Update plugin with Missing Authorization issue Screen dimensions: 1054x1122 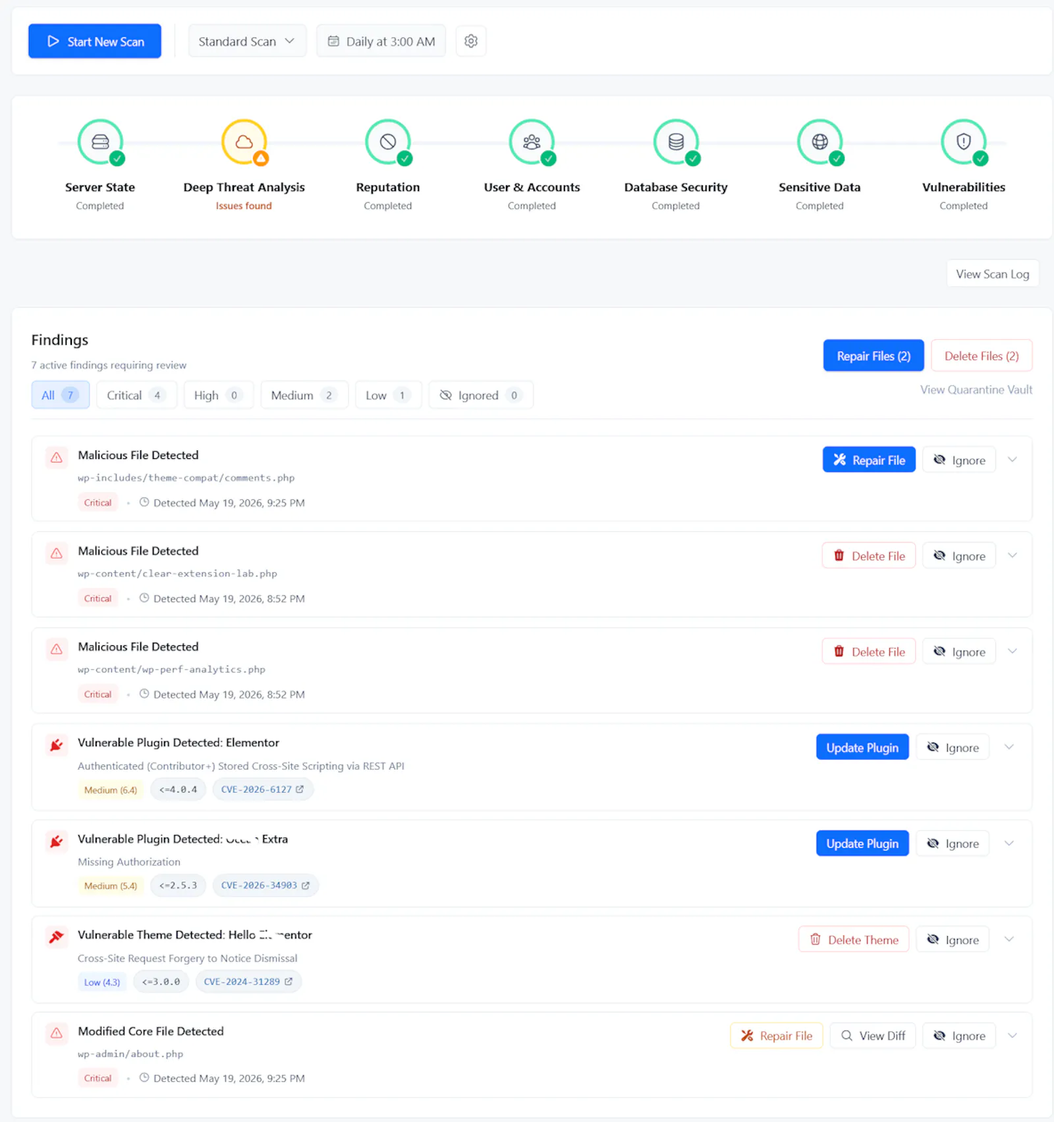tap(862, 843)
